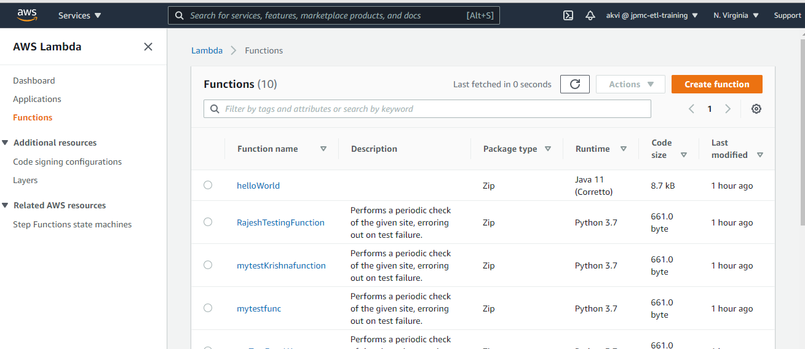
Task: Go to next page arrow
Action: coord(728,109)
